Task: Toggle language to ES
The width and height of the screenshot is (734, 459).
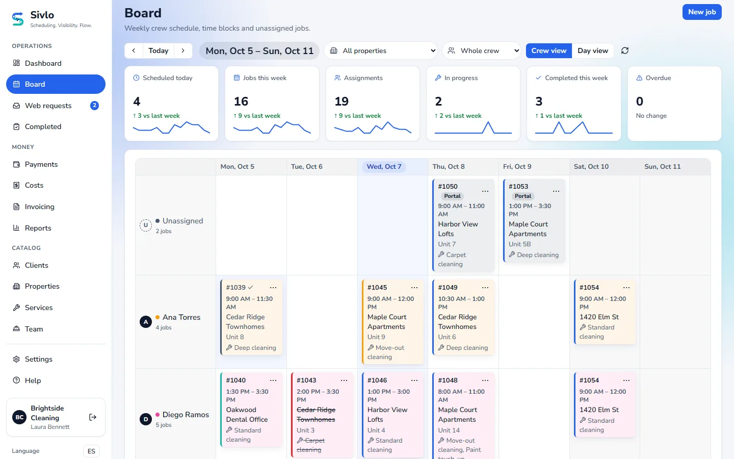Action: tap(91, 451)
